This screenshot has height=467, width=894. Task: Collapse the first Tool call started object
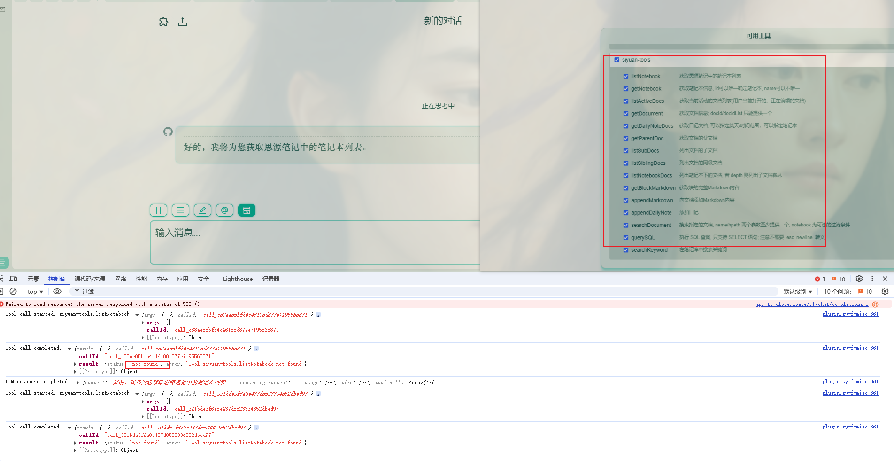(137, 315)
